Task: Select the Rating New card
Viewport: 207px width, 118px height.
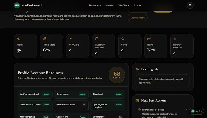Action: click(156, 46)
